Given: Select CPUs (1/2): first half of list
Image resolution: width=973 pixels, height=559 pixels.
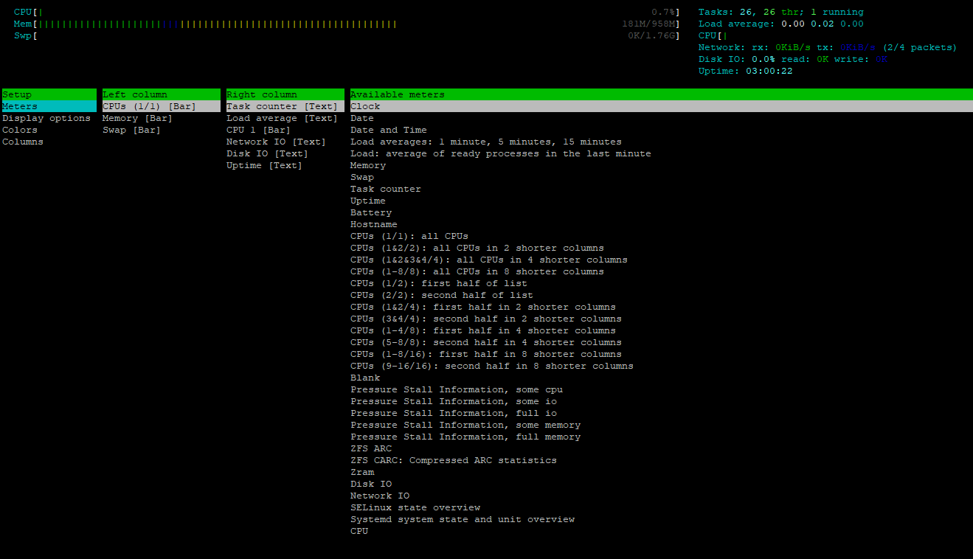Looking at the screenshot, I should click(439, 283).
